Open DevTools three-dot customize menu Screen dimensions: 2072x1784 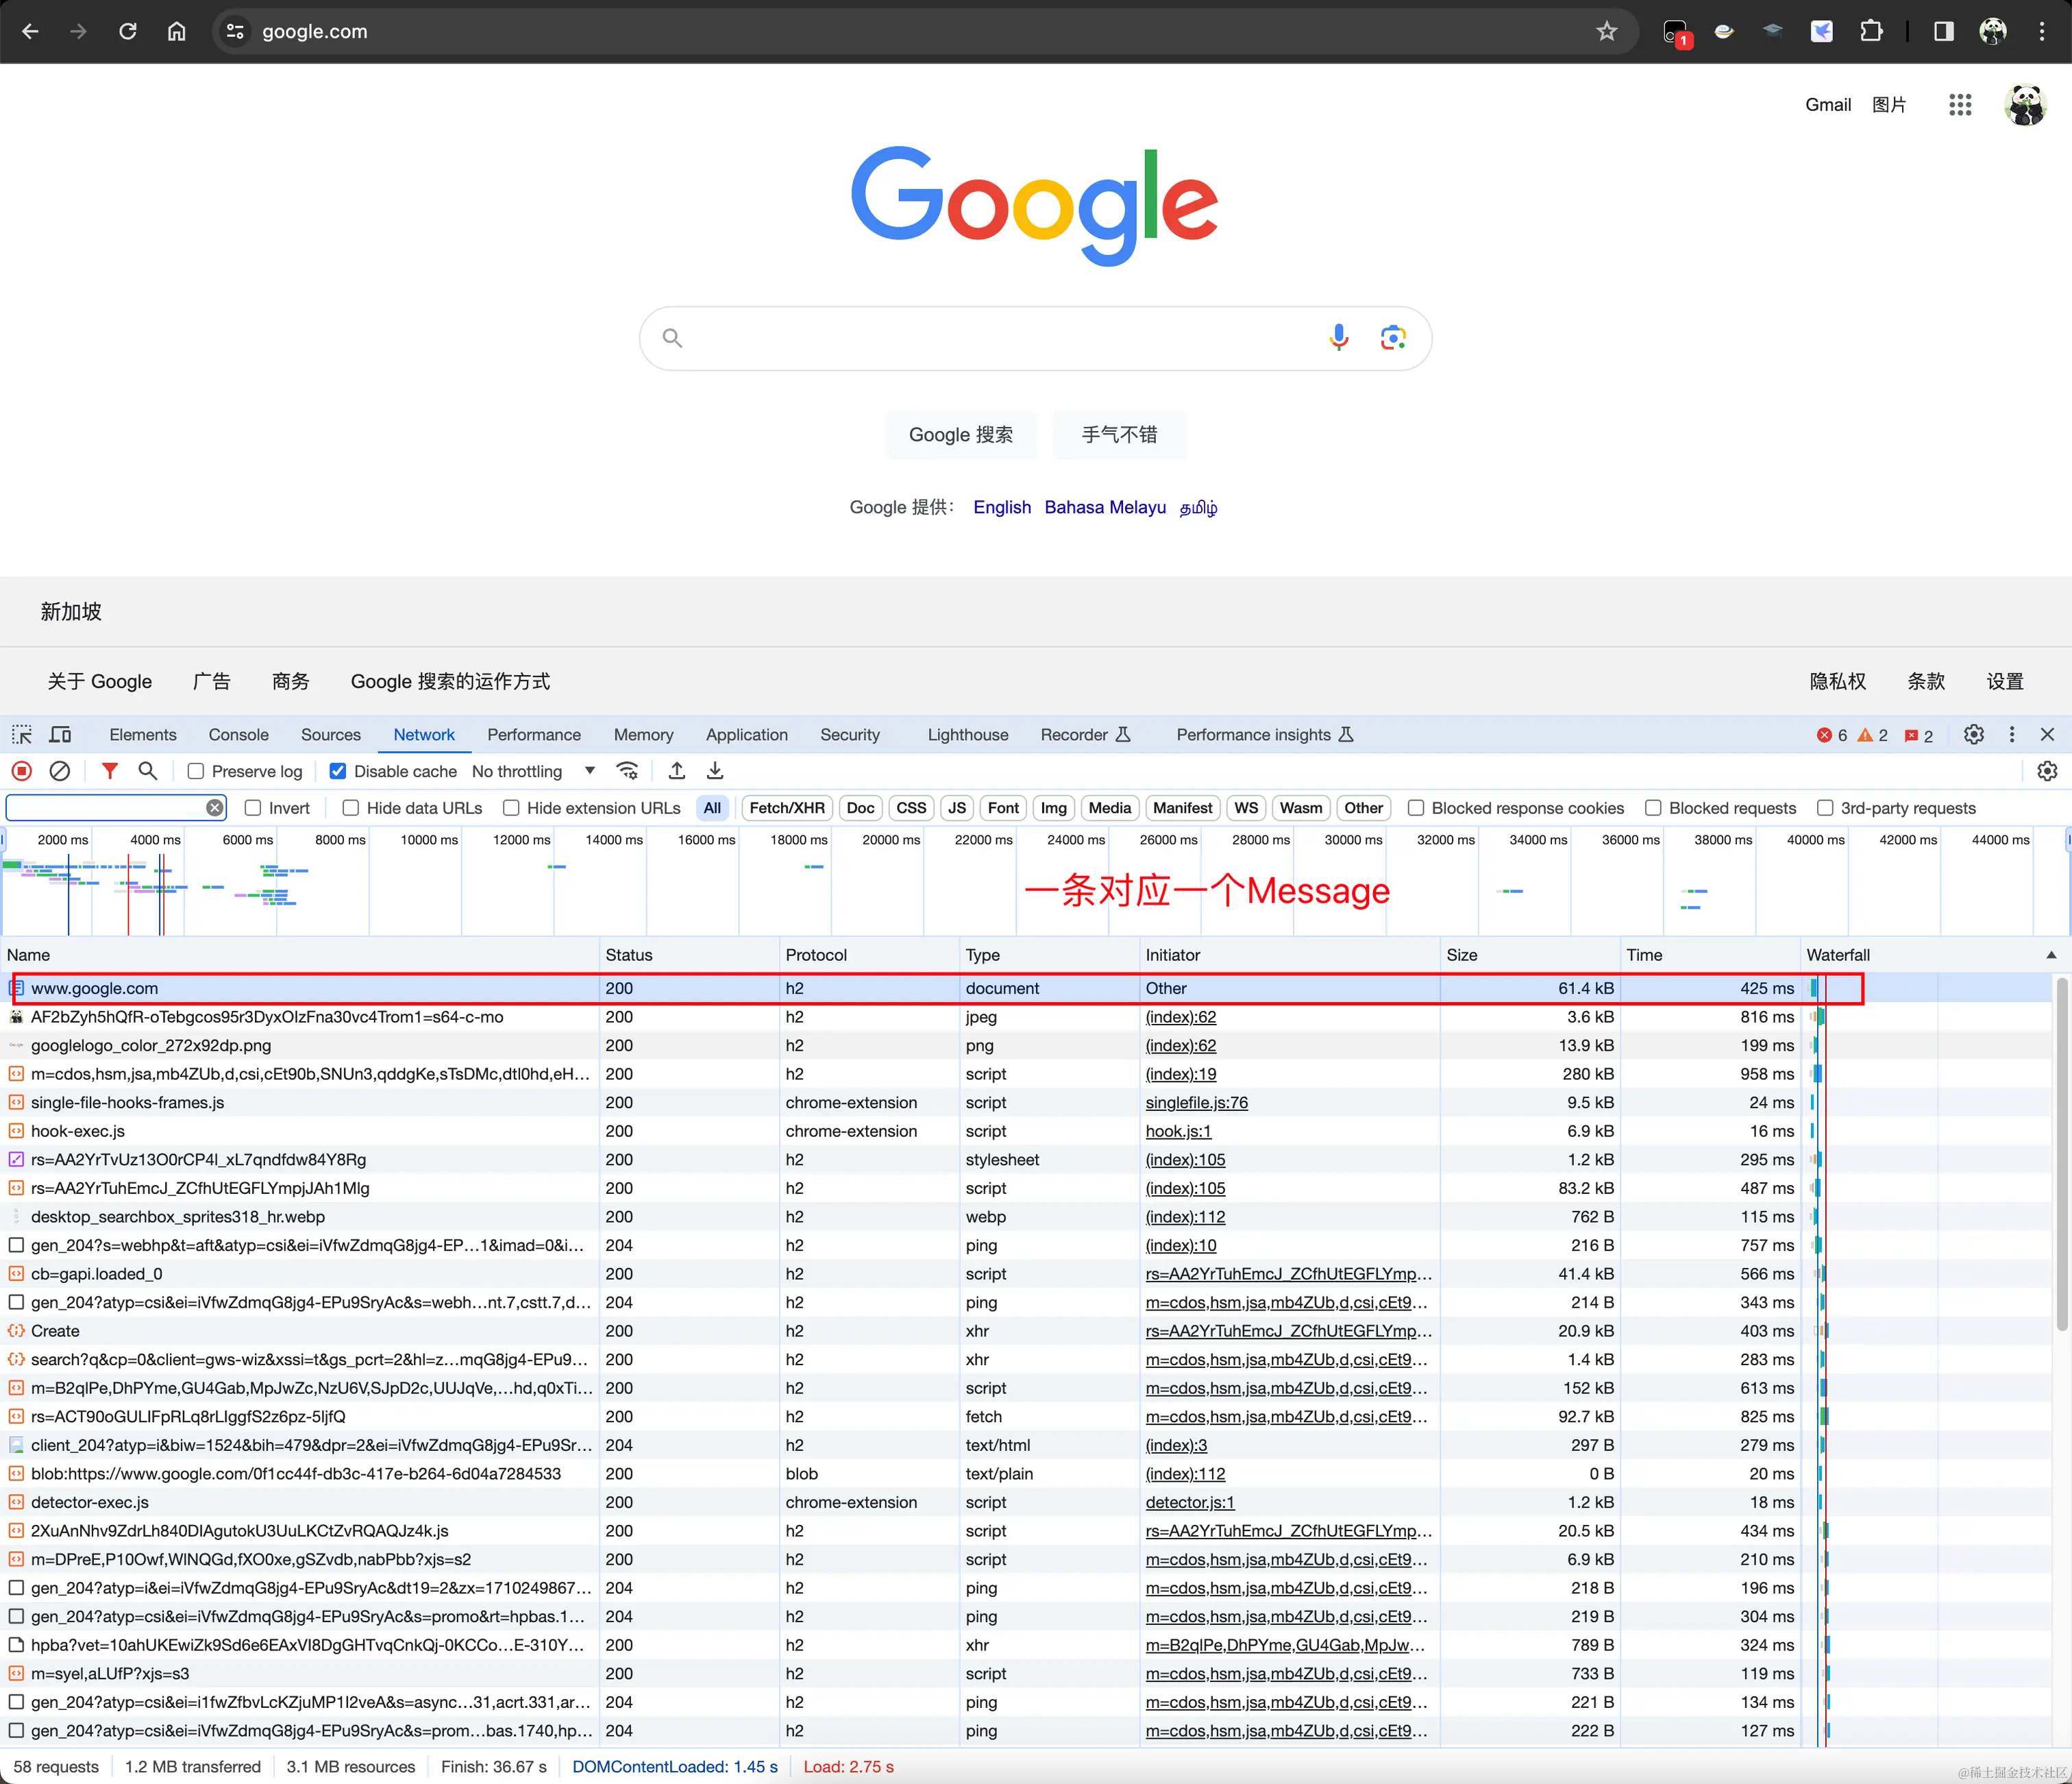point(2012,735)
